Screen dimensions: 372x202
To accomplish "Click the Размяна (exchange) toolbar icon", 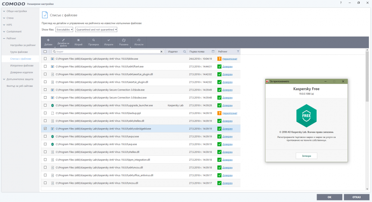I will [x=124, y=40].
